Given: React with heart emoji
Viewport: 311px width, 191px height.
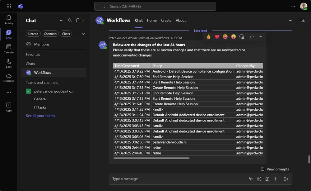Looking at the screenshot, I should pyautogui.click(x=217, y=36).
